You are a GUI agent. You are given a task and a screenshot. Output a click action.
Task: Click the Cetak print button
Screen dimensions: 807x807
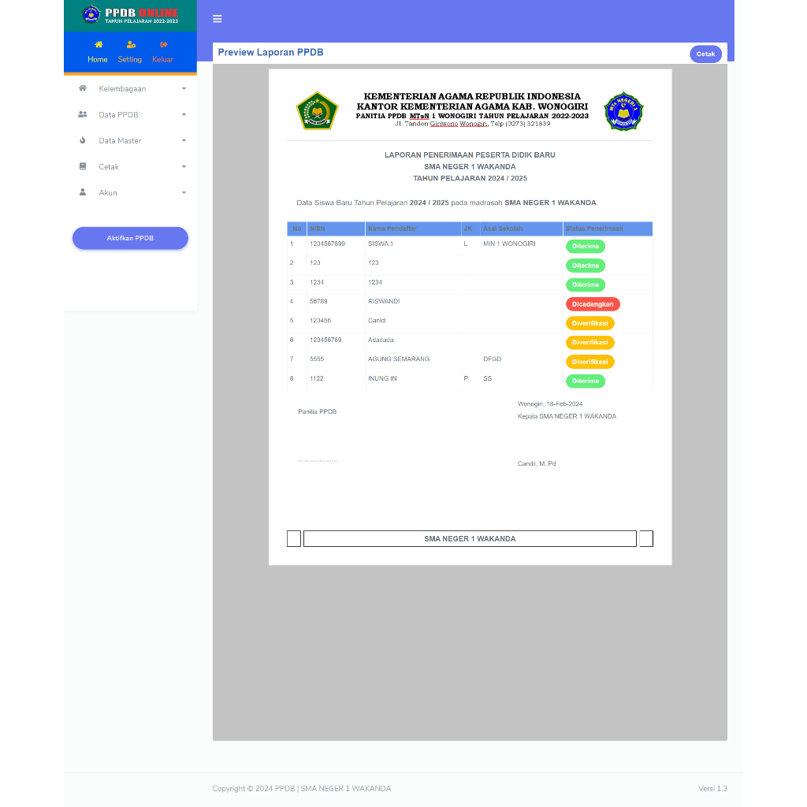pos(705,54)
